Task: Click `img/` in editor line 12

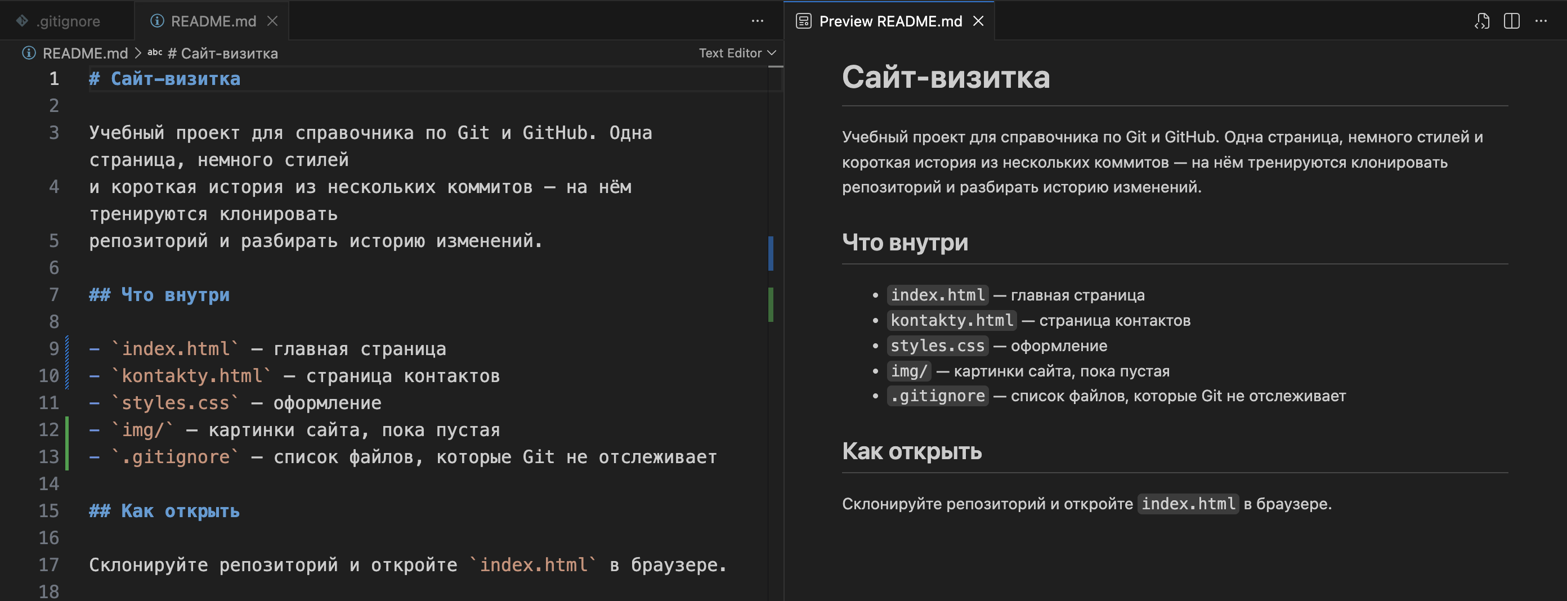Action: [143, 430]
